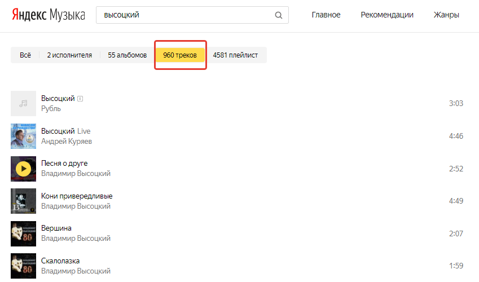The image size is (479, 282).
Task: Open Жанры in the top navigation
Action: [446, 15]
